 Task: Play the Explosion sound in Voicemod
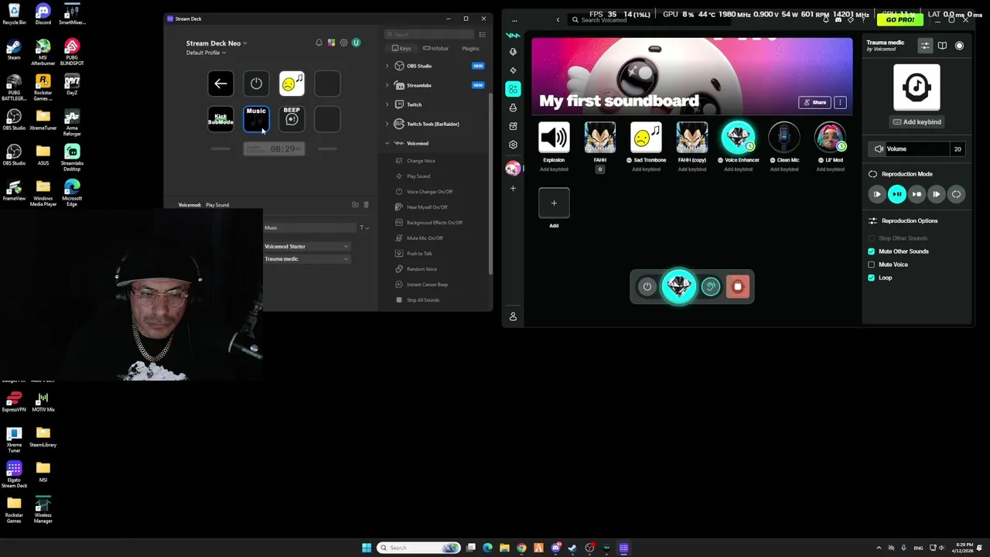(x=554, y=138)
